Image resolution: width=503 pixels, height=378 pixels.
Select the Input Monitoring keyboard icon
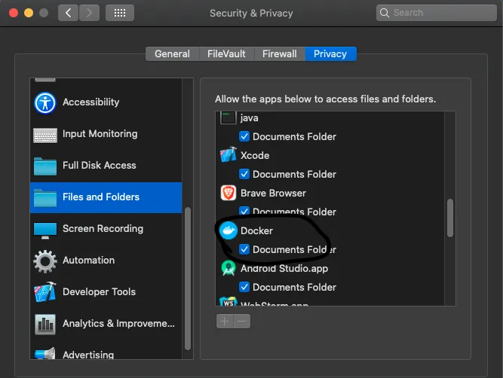click(45, 134)
